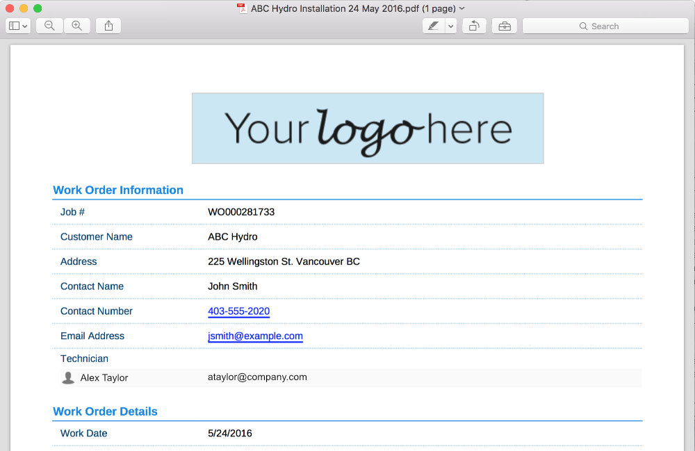
Task: Open the sidebar view options button
Action: click(x=18, y=26)
